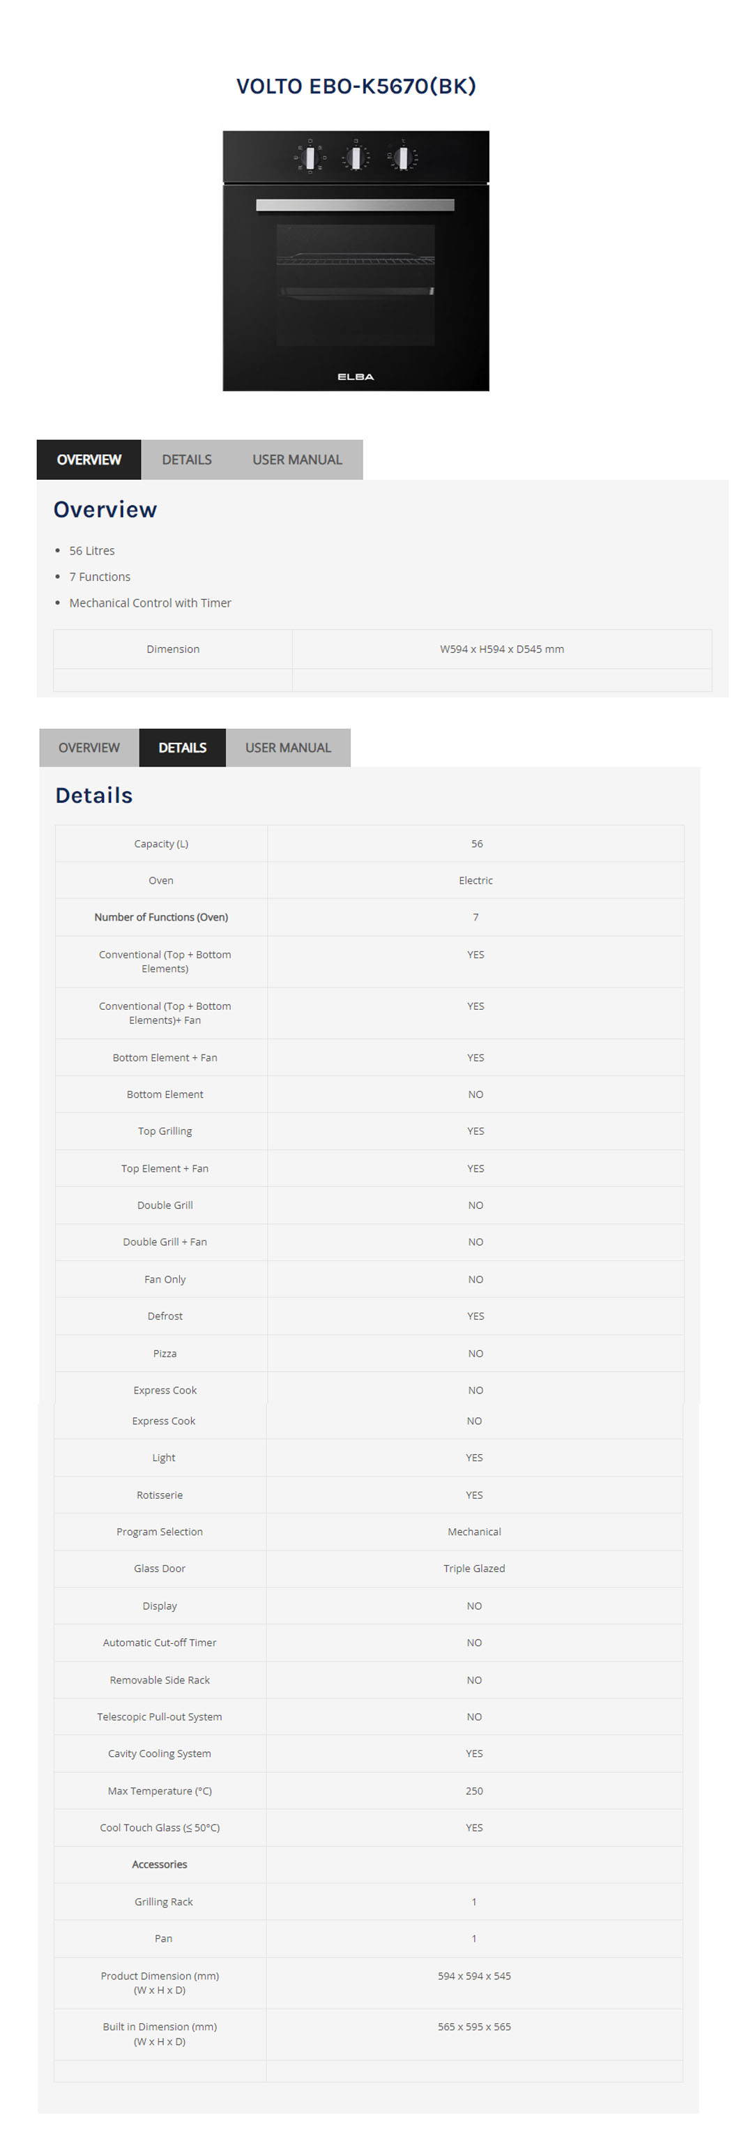
Task: Click the "Accessories" section label in the table
Action: (x=160, y=1865)
